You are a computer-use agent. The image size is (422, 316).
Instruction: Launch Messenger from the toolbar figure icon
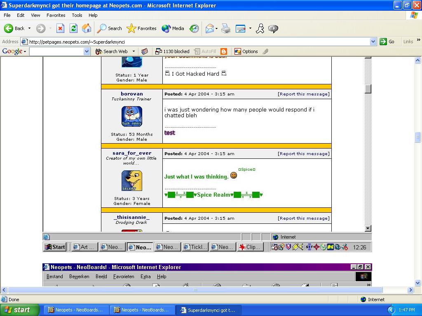click(260, 28)
